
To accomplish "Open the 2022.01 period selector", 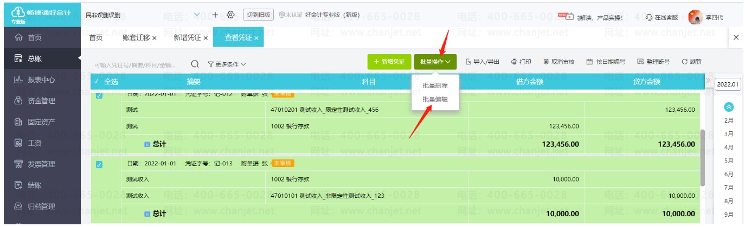I will [728, 84].
